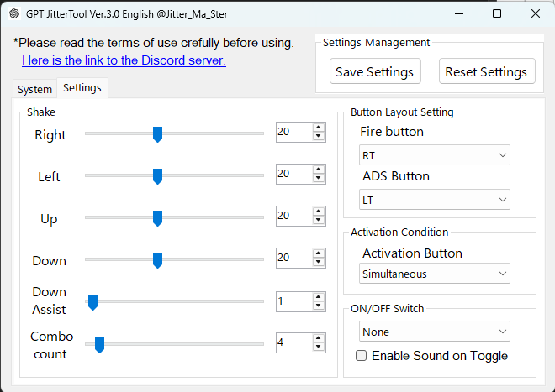Click the Right shake slider handle
555x392 pixels.
click(157, 134)
